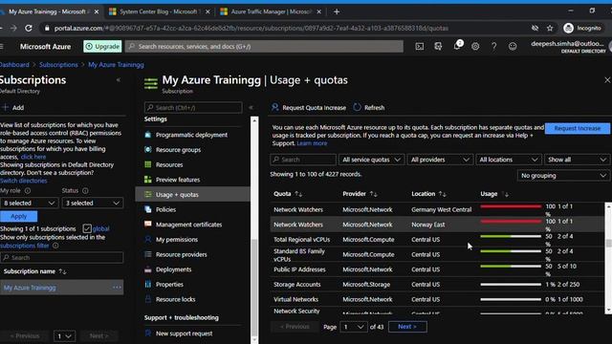Open portal settings gear icon
The width and height of the screenshot is (612, 344).
[x=475, y=47]
